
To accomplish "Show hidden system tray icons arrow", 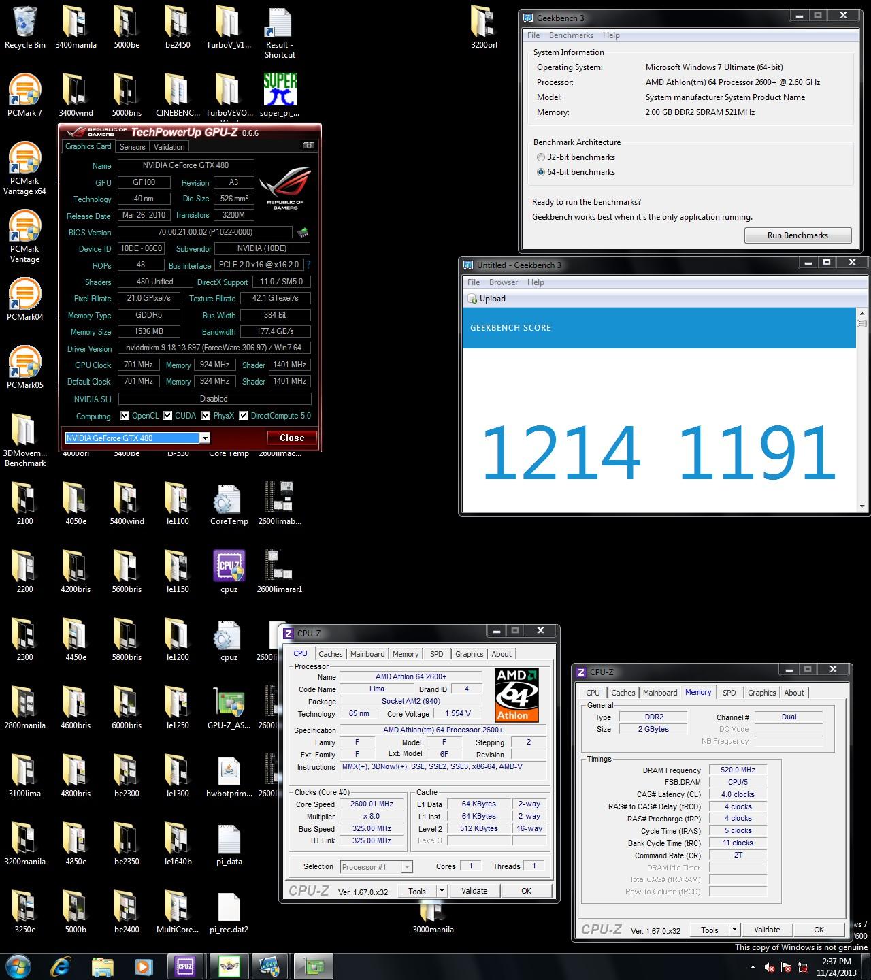I will point(753,967).
